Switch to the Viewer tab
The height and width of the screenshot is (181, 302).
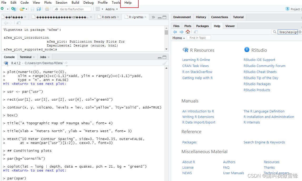230,26
